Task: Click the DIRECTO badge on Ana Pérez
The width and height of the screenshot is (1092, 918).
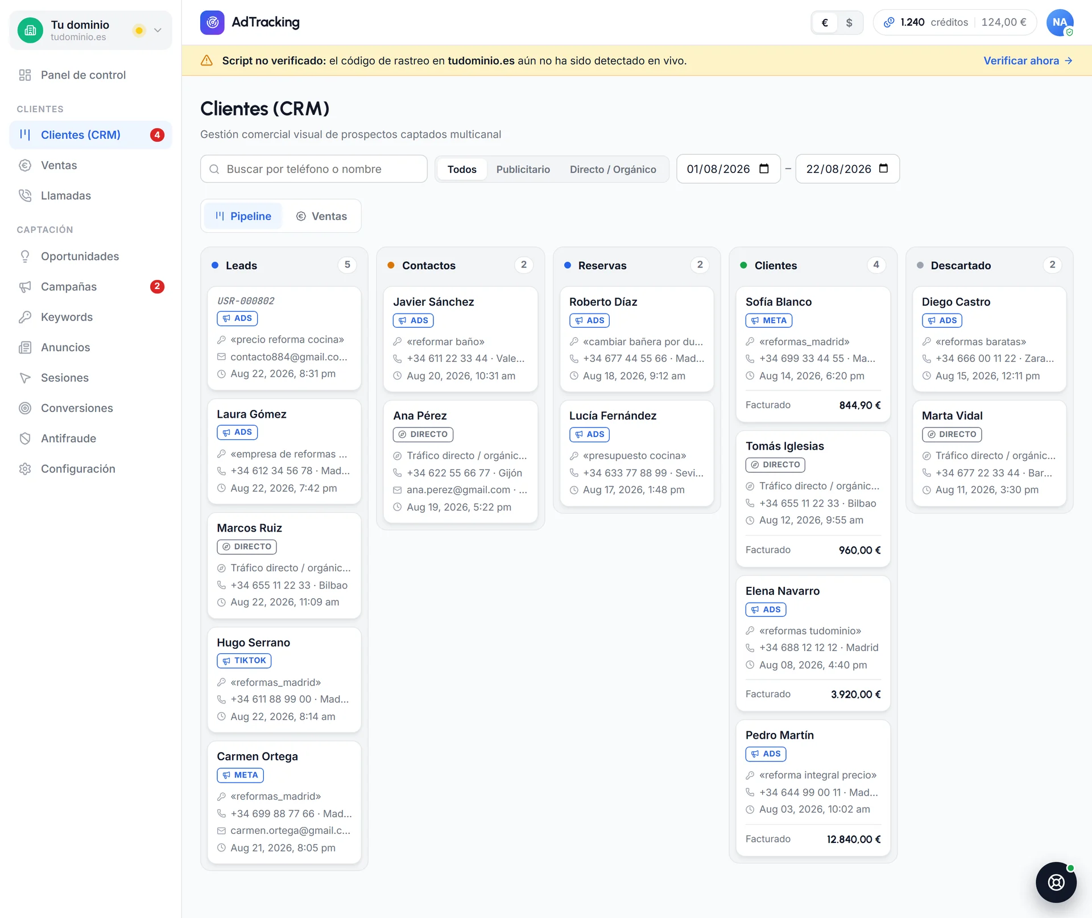Action: click(423, 434)
